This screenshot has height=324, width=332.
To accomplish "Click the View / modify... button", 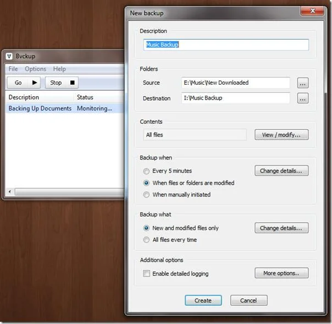I will click(281, 135).
